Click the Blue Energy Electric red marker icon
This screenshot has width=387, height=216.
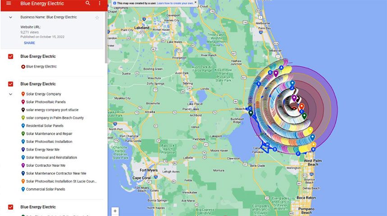point(23,66)
